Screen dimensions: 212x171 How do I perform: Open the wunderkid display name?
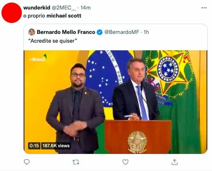click(x=37, y=8)
